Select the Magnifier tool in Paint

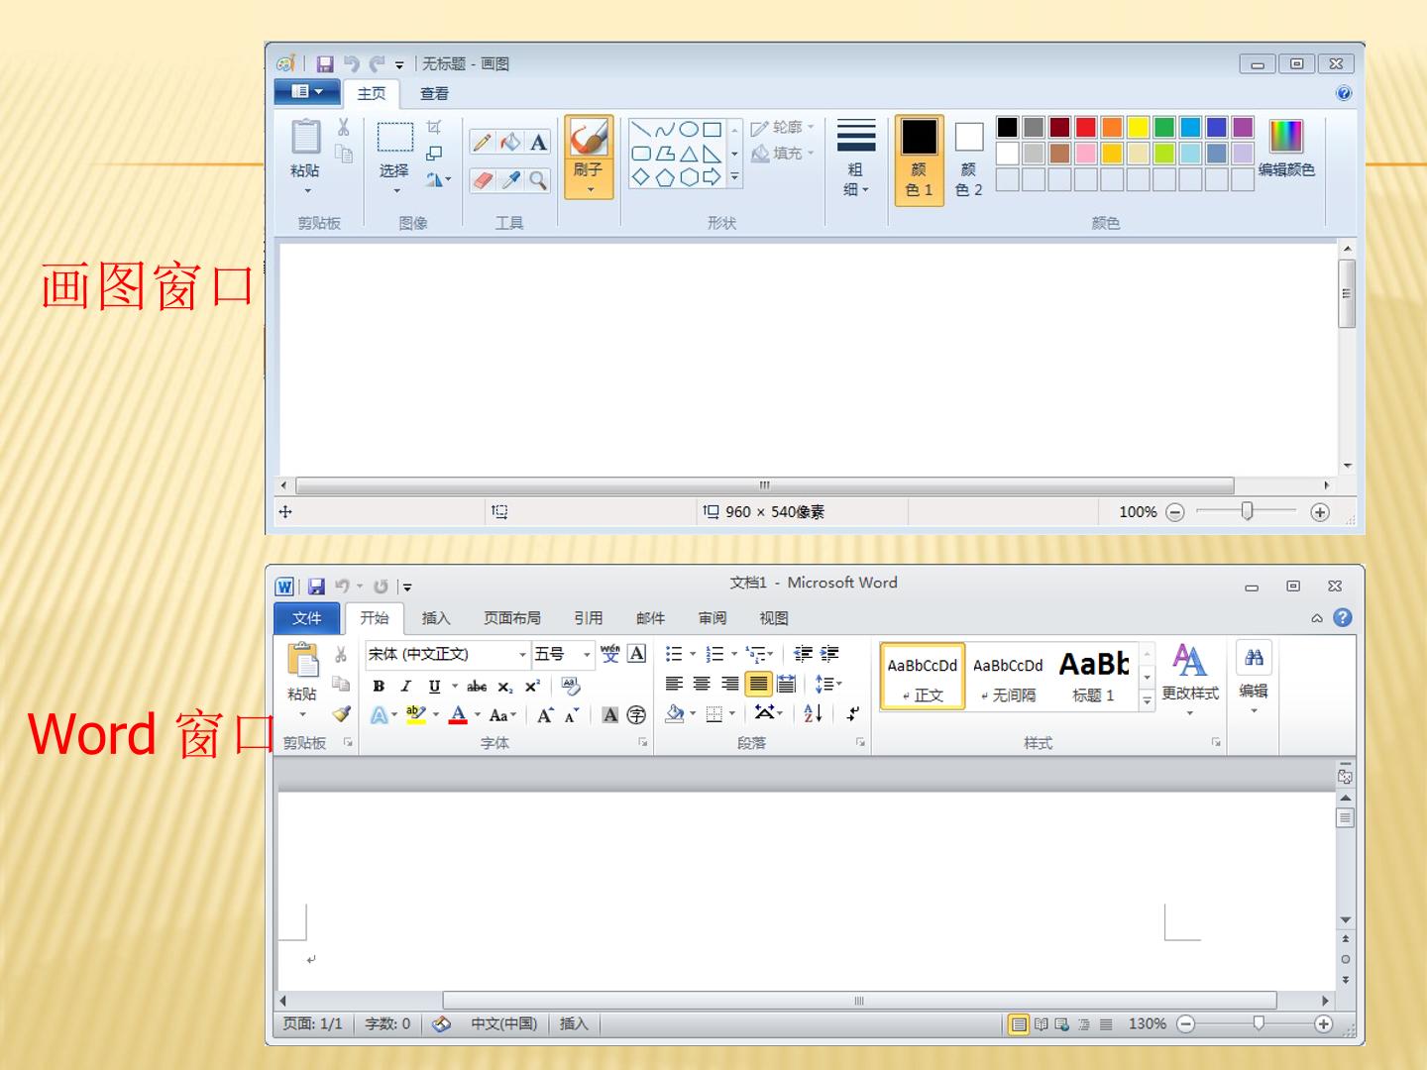(538, 179)
